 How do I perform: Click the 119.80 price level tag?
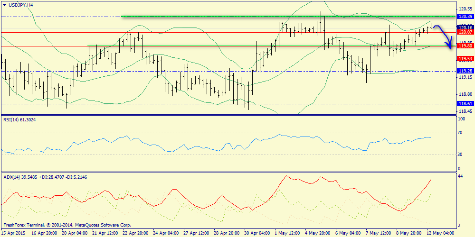(x=465, y=46)
